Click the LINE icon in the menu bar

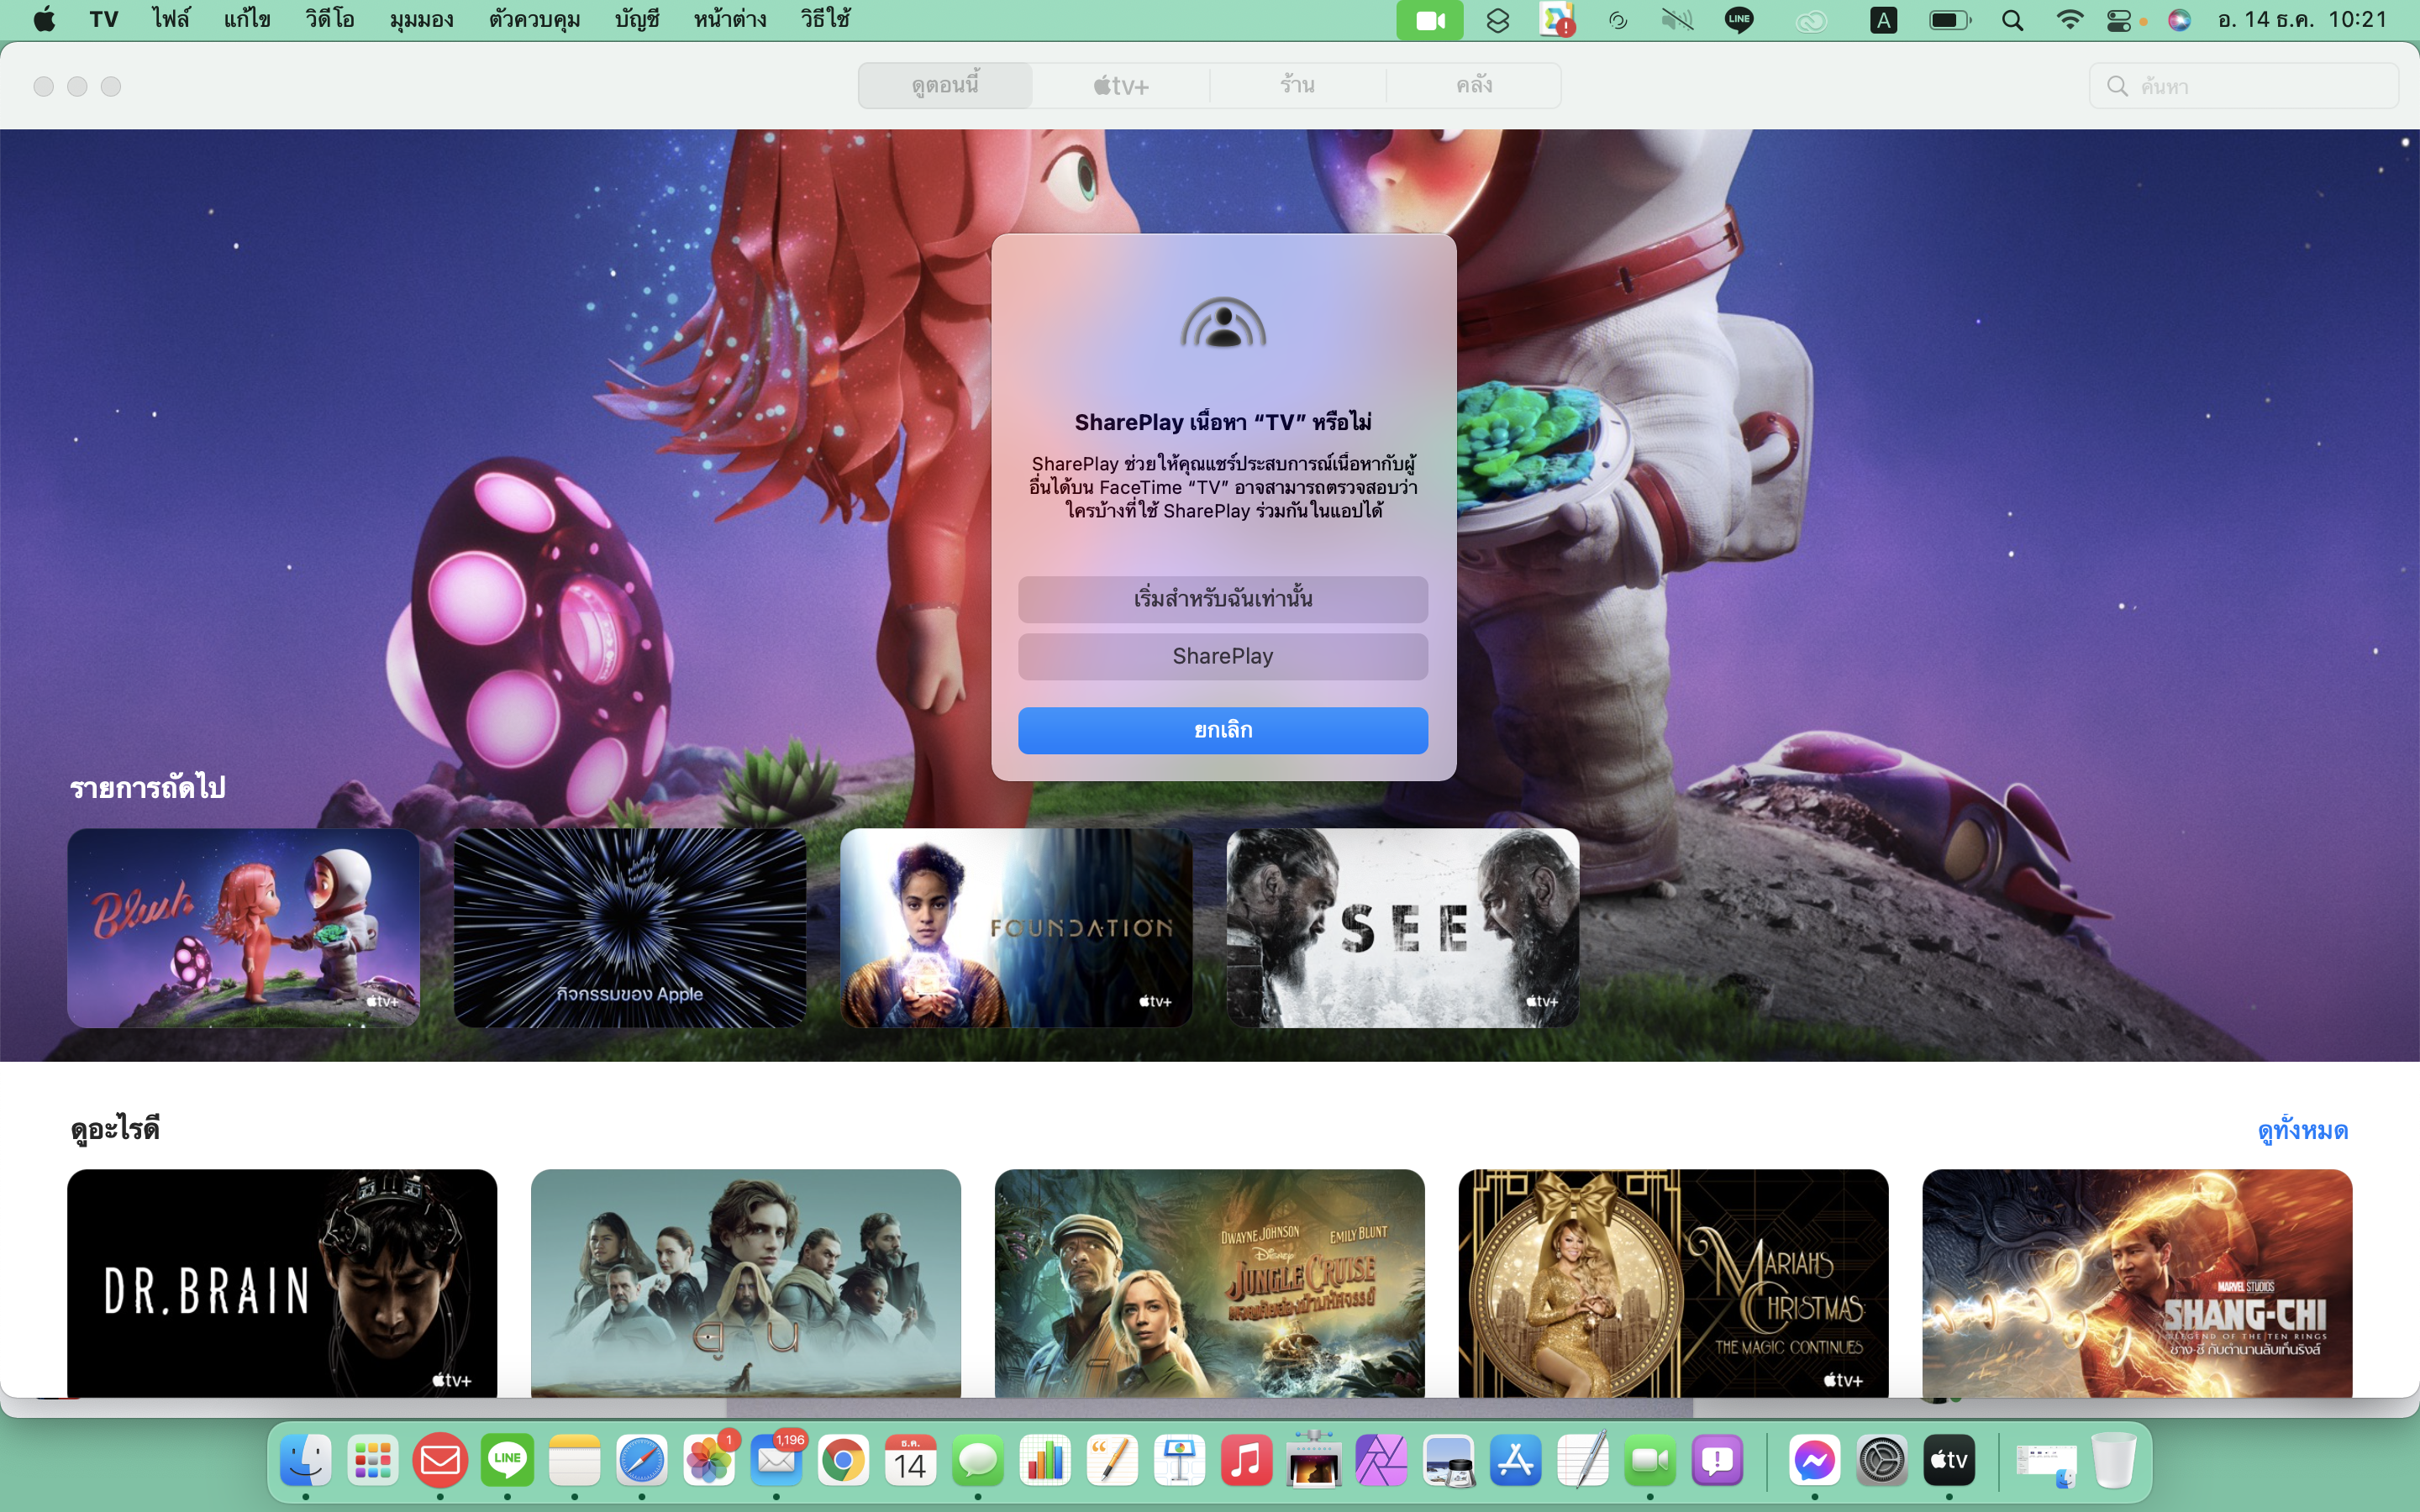pos(1739,20)
